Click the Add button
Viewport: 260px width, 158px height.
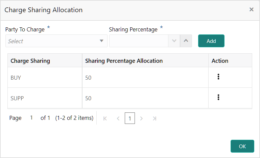pyautogui.click(x=211, y=41)
